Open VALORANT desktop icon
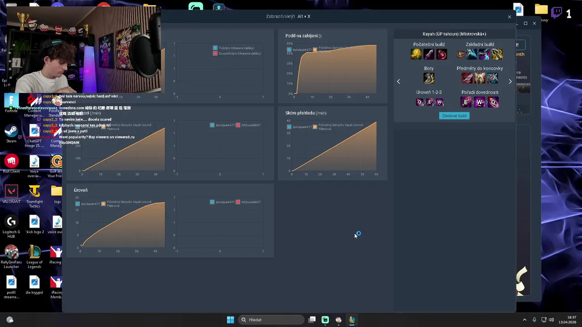582x327 pixels. pyautogui.click(x=11, y=194)
